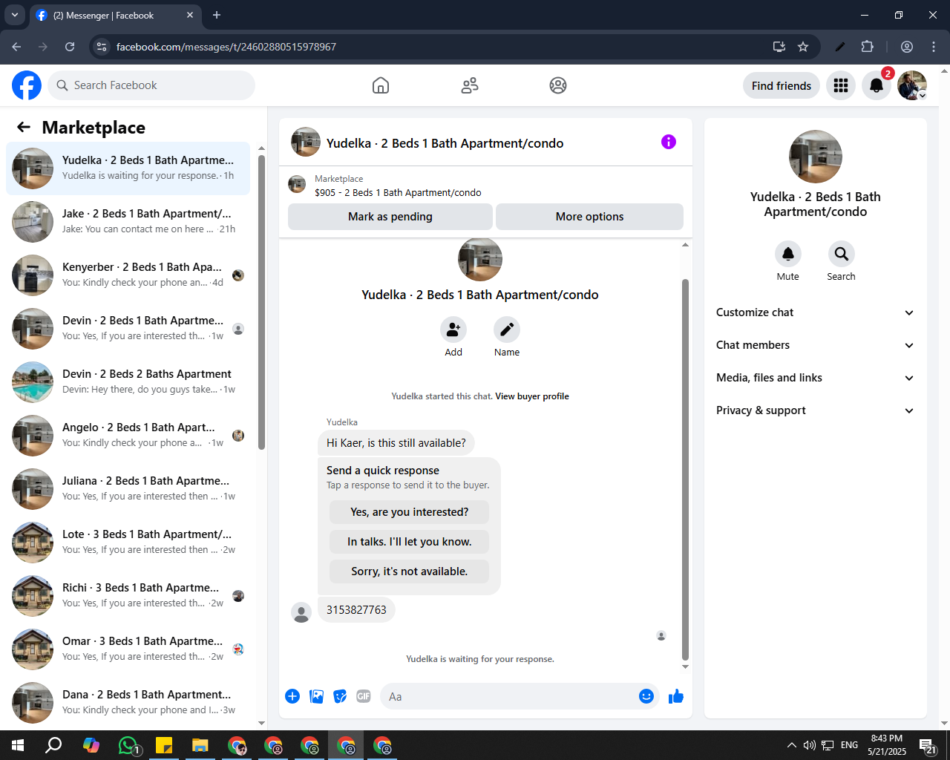This screenshot has width=950, height=760.
Task: Open Sticky Notes taskbar icon
Action: (x=164, y=745)
